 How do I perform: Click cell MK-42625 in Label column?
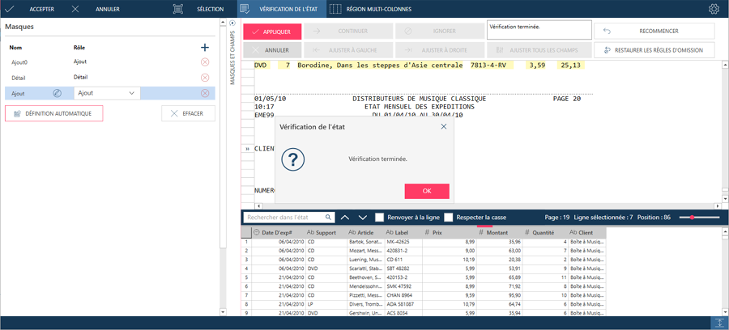pos(403,242)
